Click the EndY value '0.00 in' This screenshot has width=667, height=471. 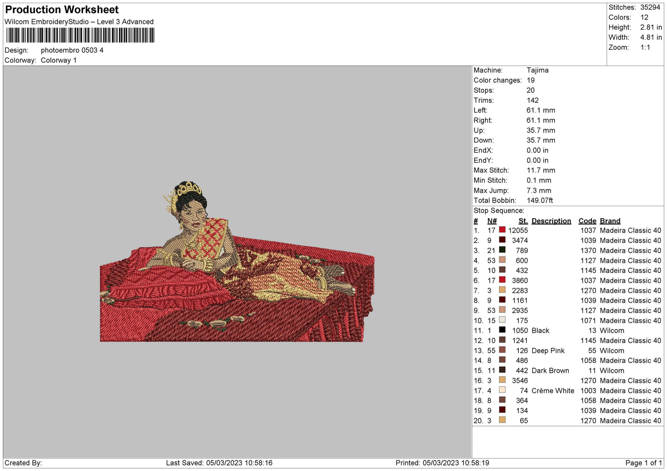click(x=538, y=161)
